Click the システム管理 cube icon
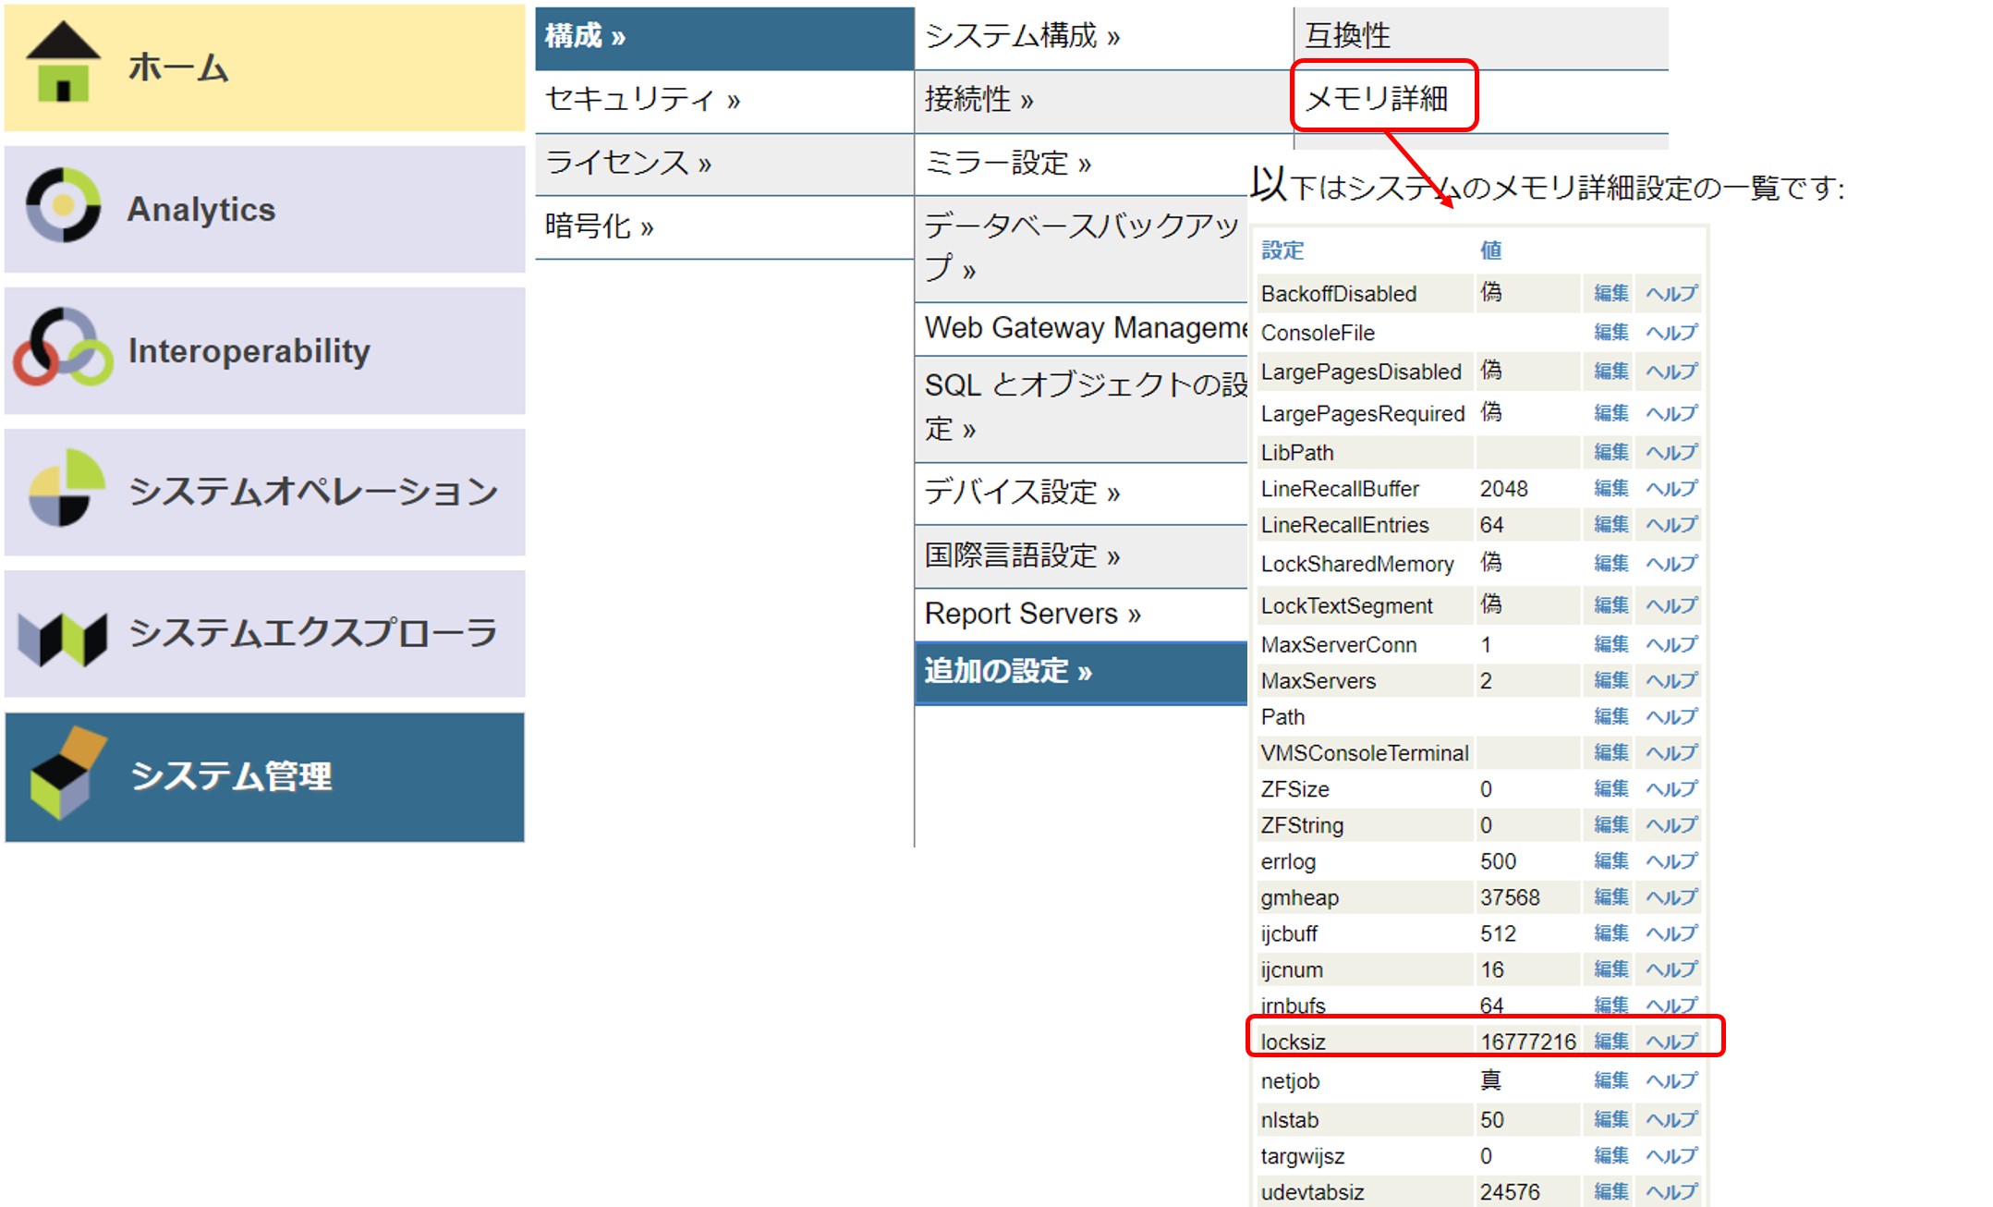This screenshot has height=1207, width=1993. [x=65, y=774]
